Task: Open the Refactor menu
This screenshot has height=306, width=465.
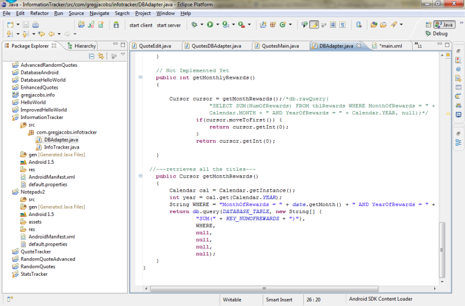Action: [40, 13]
